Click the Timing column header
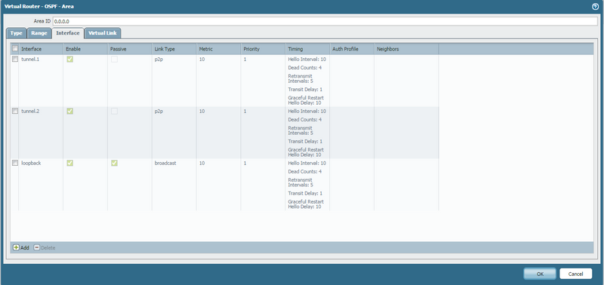 click(x=307, y=49)
